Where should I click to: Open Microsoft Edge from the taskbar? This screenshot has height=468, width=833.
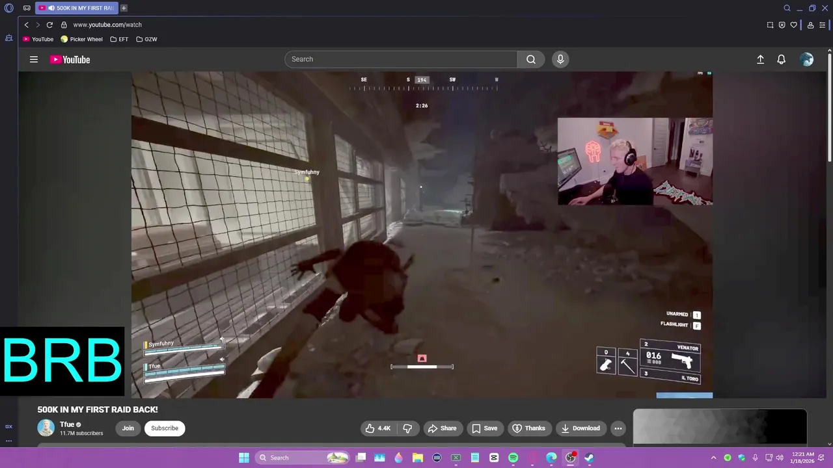click(551, 458)
